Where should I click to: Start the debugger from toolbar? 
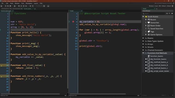pos(19,6)
